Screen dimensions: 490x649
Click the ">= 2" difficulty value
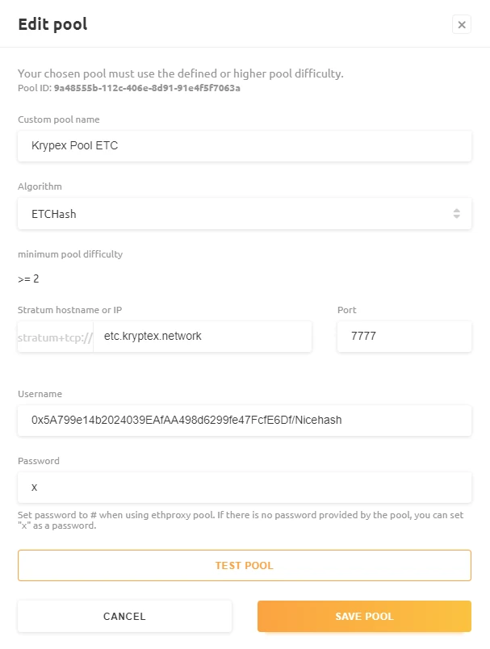(29, 279)
